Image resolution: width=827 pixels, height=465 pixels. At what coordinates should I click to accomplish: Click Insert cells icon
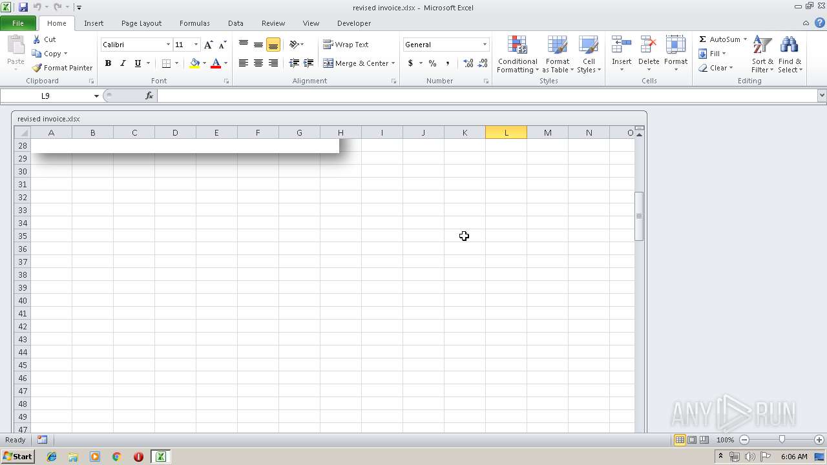pyautogui.click(x=622, y=45)
